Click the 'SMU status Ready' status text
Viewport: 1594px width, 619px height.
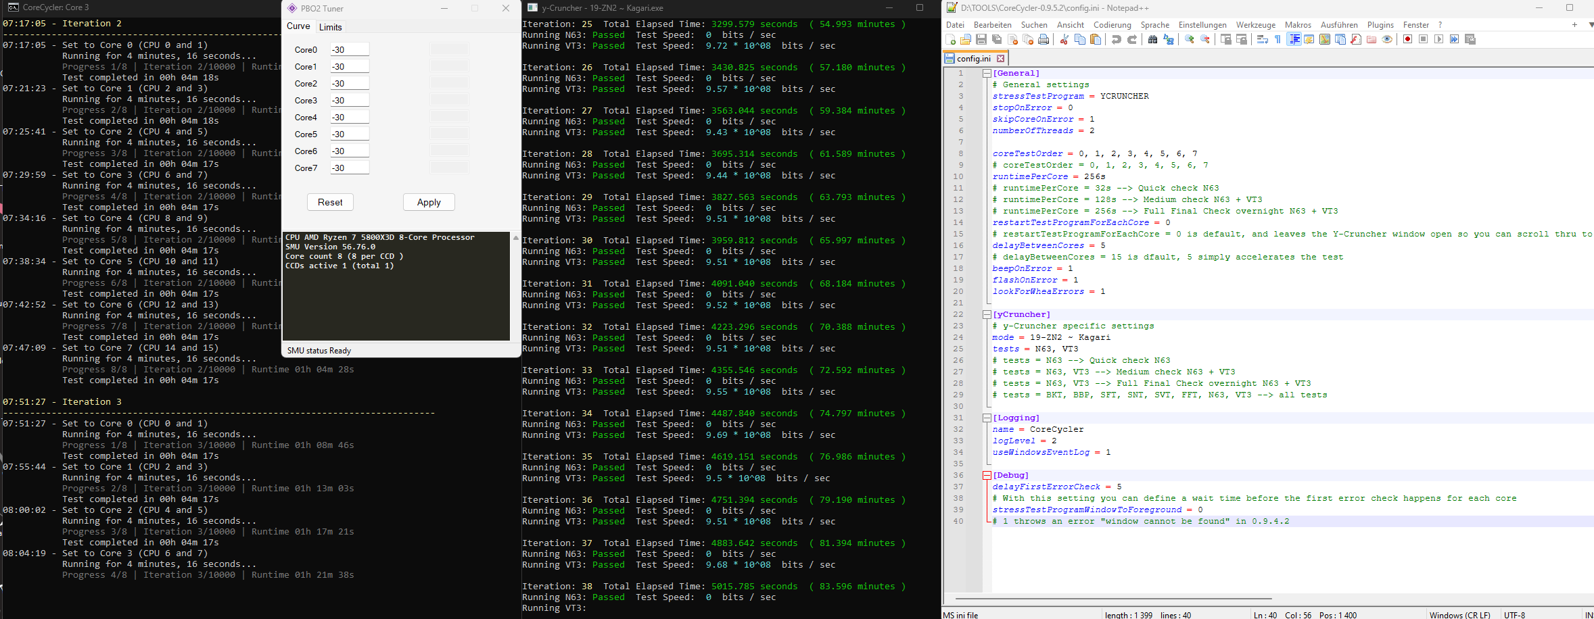pyautogui.click(x=319, y=351)
